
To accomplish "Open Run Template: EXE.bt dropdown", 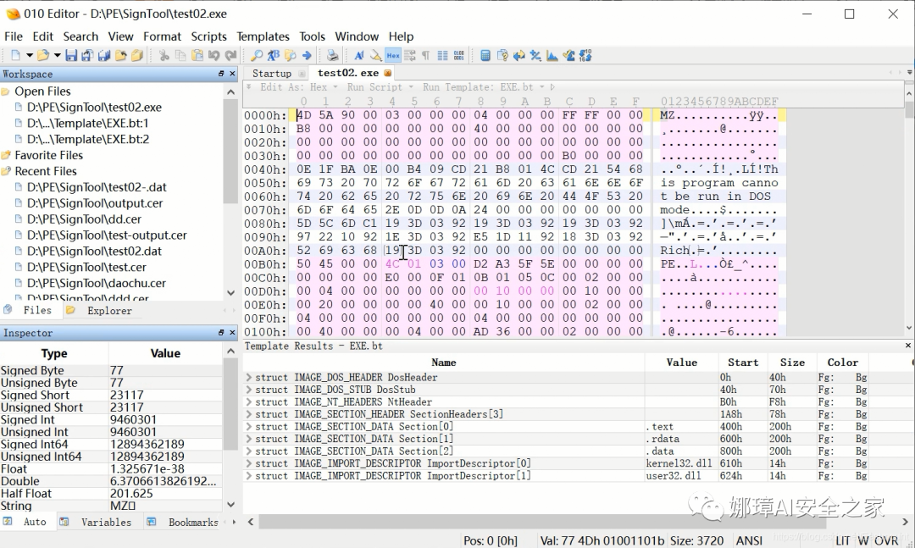I will click(x=484, y=87).
